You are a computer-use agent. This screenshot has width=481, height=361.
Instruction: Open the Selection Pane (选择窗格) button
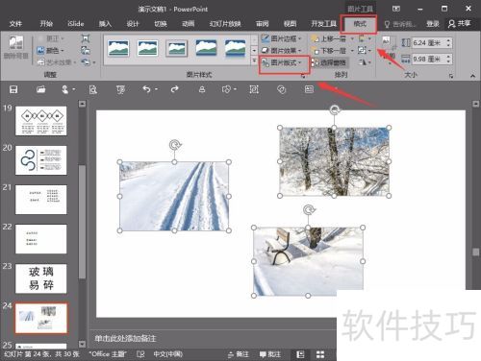pyautogui.click(x=329, y=62)
